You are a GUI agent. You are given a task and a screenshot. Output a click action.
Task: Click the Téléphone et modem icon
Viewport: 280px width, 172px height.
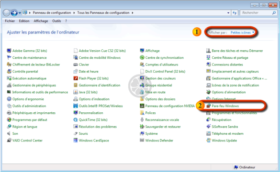pos(208,133)
